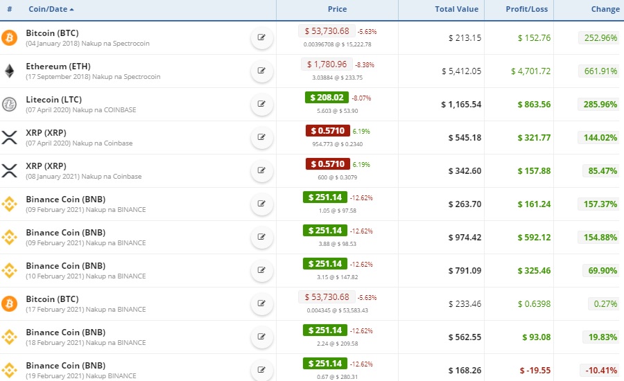Open Binance Coin from 19 February 2021
The width and height of the screenshot is (624, 381).
(66, 366)
